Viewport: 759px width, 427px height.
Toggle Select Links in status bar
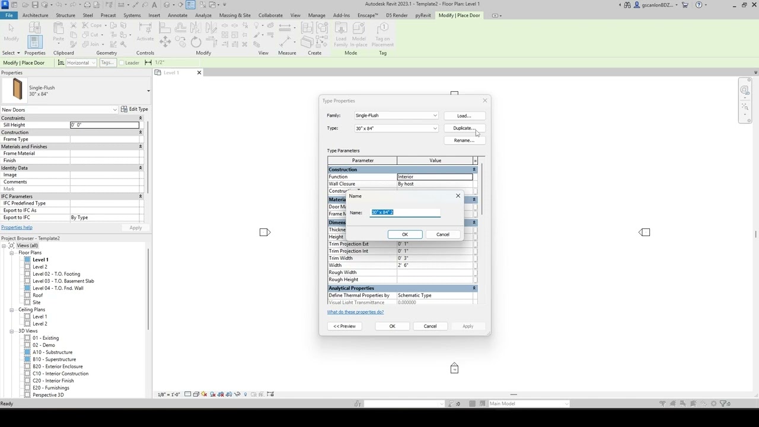pyautogui.click(x=662, y=403)
